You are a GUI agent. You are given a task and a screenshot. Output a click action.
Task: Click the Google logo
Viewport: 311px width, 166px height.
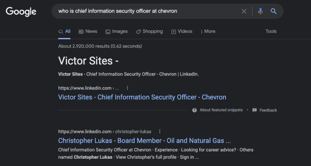point(21,11)
